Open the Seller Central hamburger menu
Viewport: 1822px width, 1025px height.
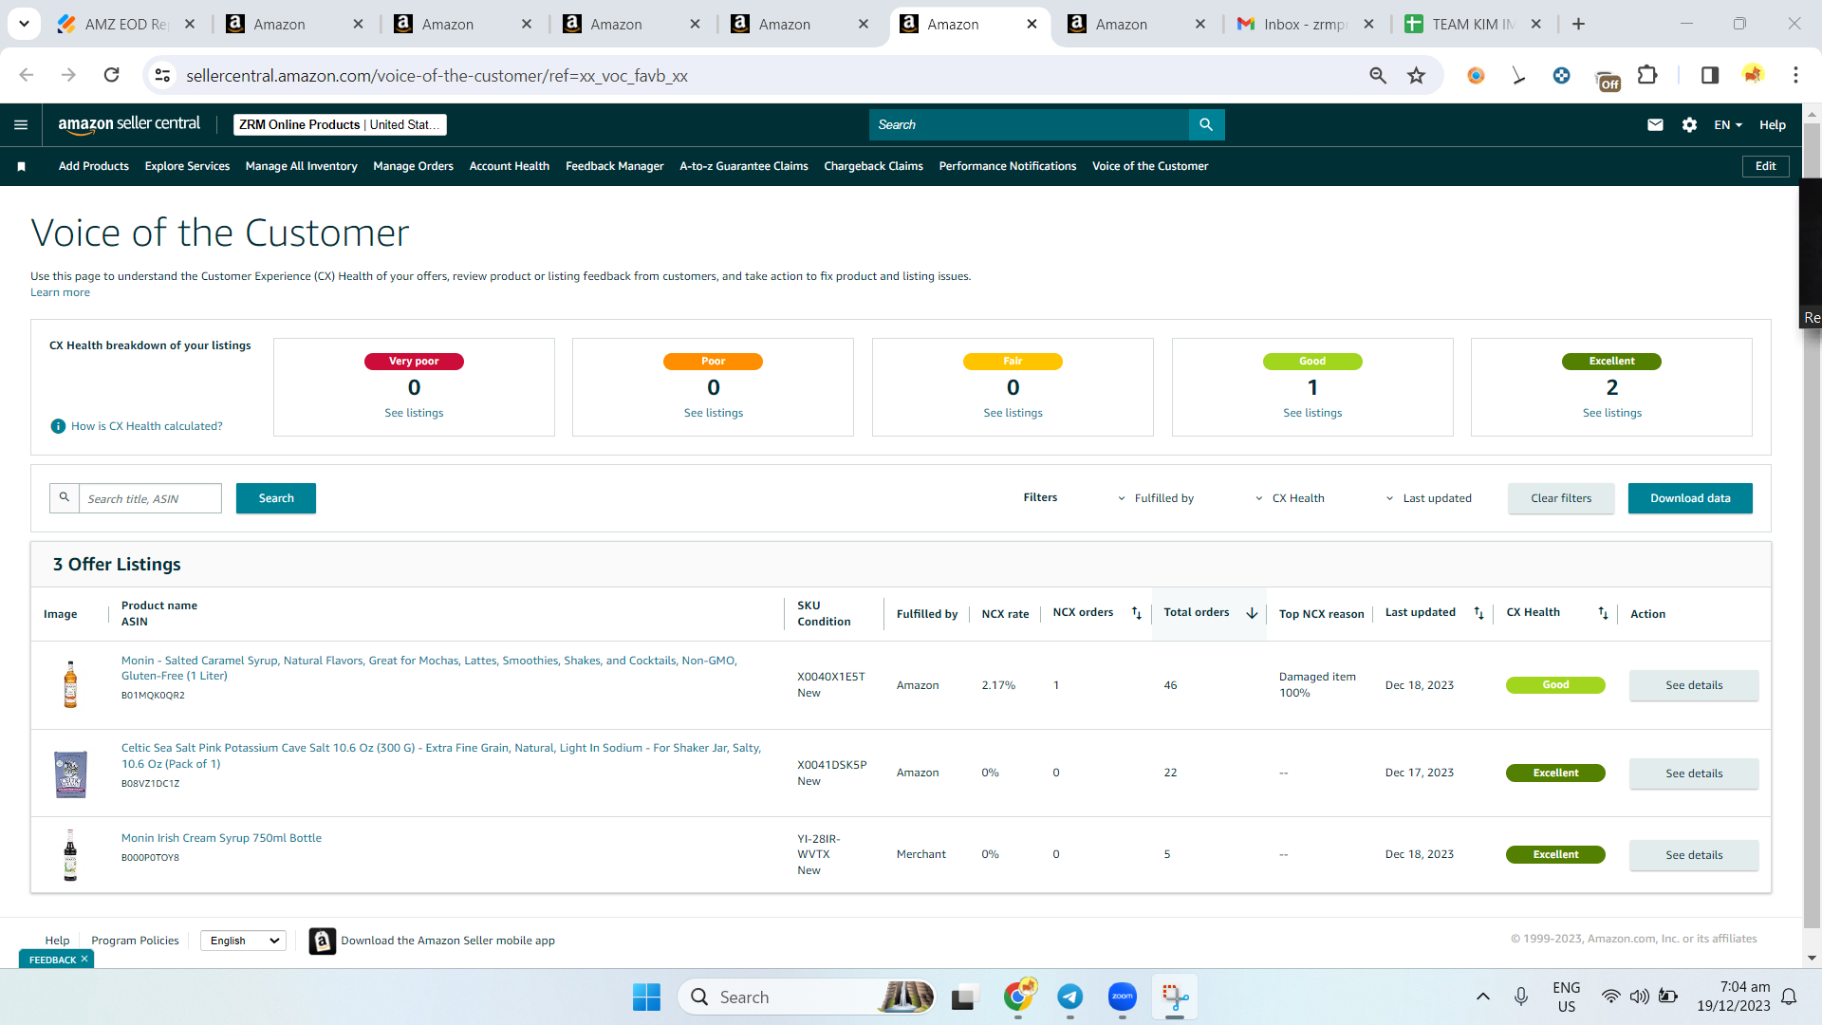click(21, 124)
